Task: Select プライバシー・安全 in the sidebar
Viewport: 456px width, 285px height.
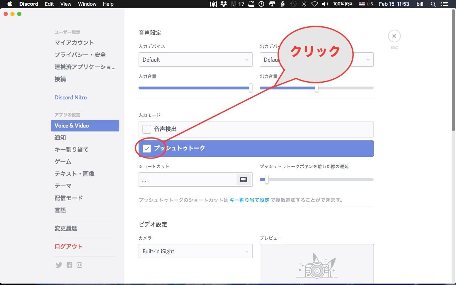Action: tap(80, 55)
